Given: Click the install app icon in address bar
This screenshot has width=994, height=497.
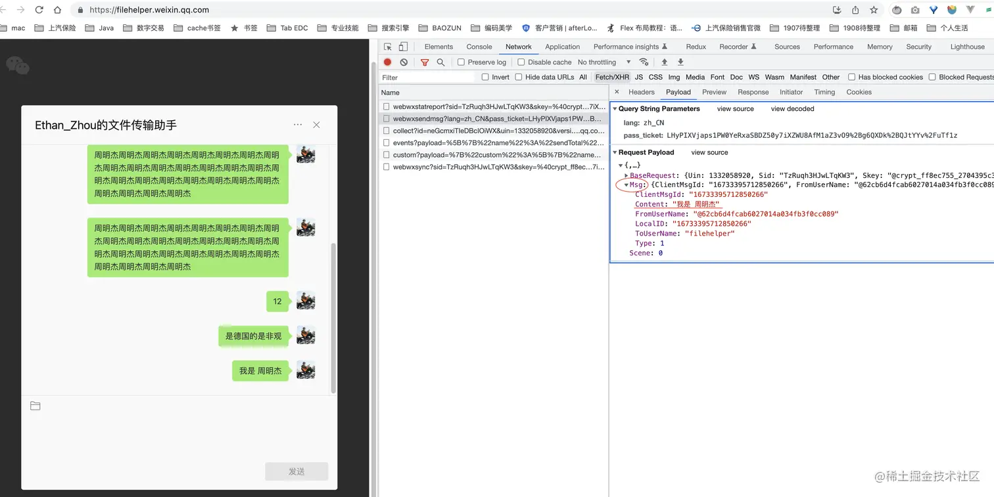Looking at the screenshot, I should [x=837, y=10].
